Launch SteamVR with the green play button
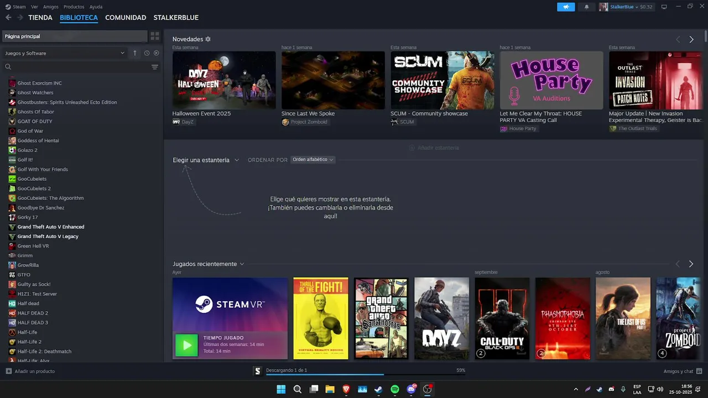This screenshot has width=708, height=398. [x=186, y=345]
